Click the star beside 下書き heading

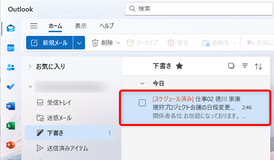pos(179,66)
